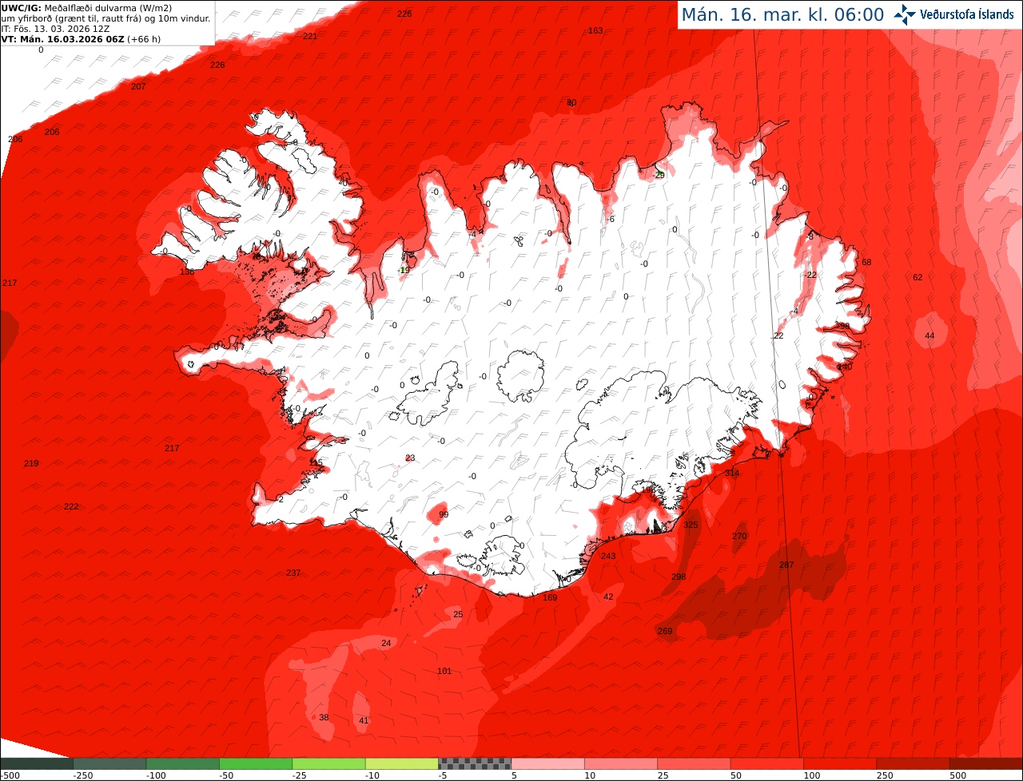Click the Veðurstofa Íslands logo icon
The height and width of the screenshot is (781, 1023).
tap(906, 14)
